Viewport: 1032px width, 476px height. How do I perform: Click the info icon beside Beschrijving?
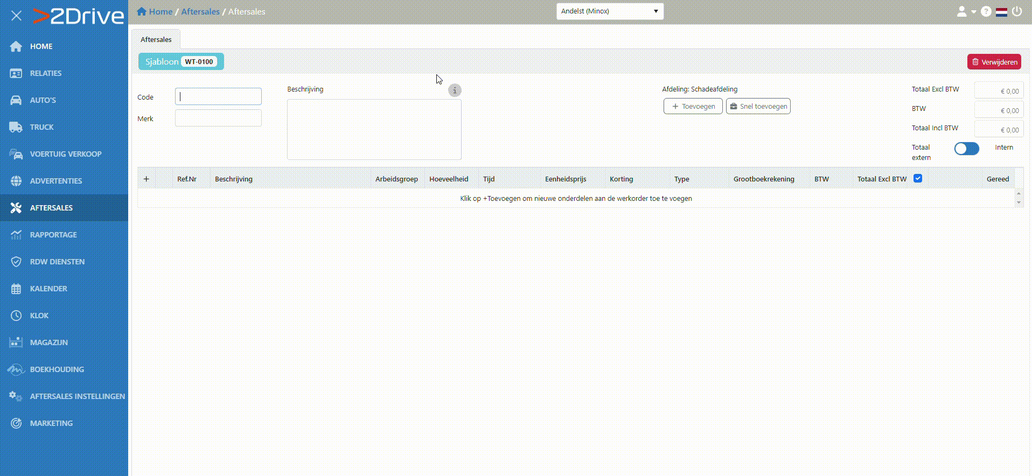[x=455, y=90]
